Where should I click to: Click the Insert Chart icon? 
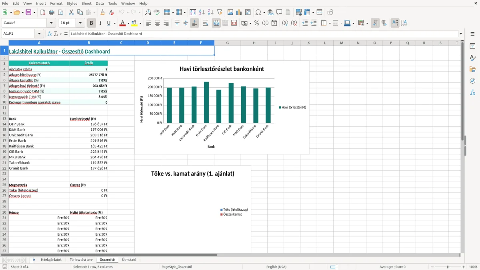(x=239, y=12)
